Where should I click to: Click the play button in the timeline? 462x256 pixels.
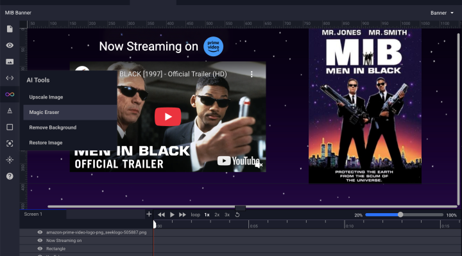[x=172, y=214]
